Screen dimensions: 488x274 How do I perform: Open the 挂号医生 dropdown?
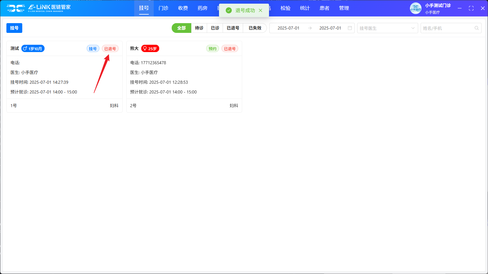click(387, 28)
